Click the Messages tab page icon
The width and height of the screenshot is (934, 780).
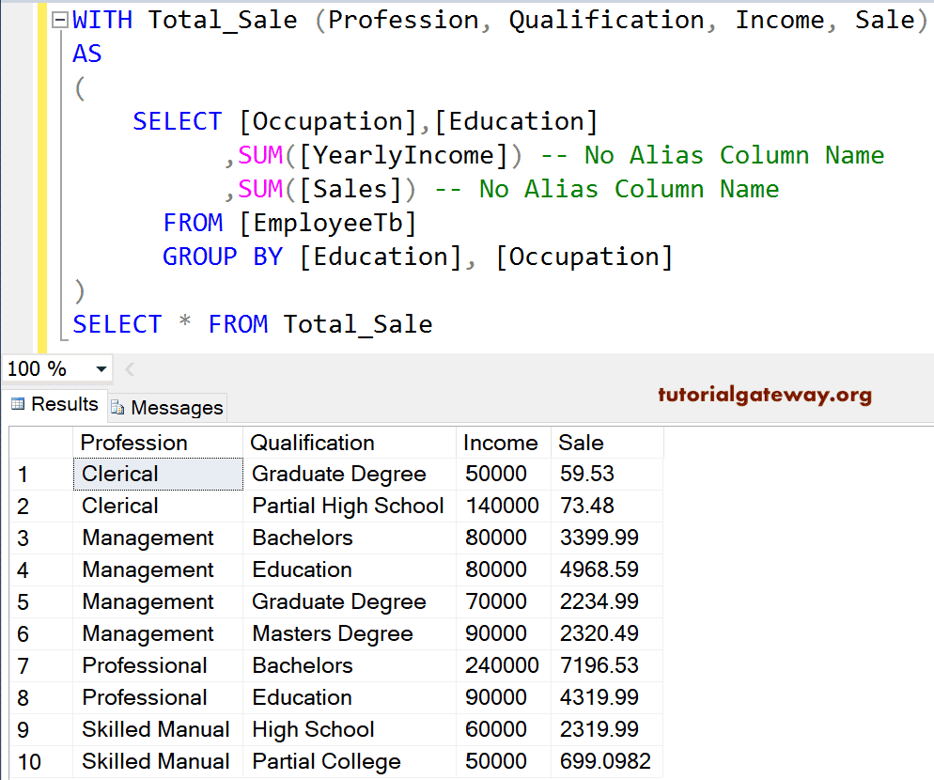118,407
